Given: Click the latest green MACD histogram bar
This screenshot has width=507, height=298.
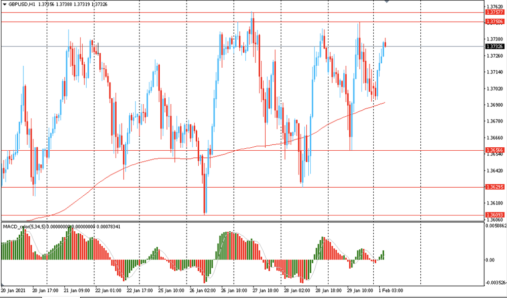Looking at the screenshot, I should [383, 255].
